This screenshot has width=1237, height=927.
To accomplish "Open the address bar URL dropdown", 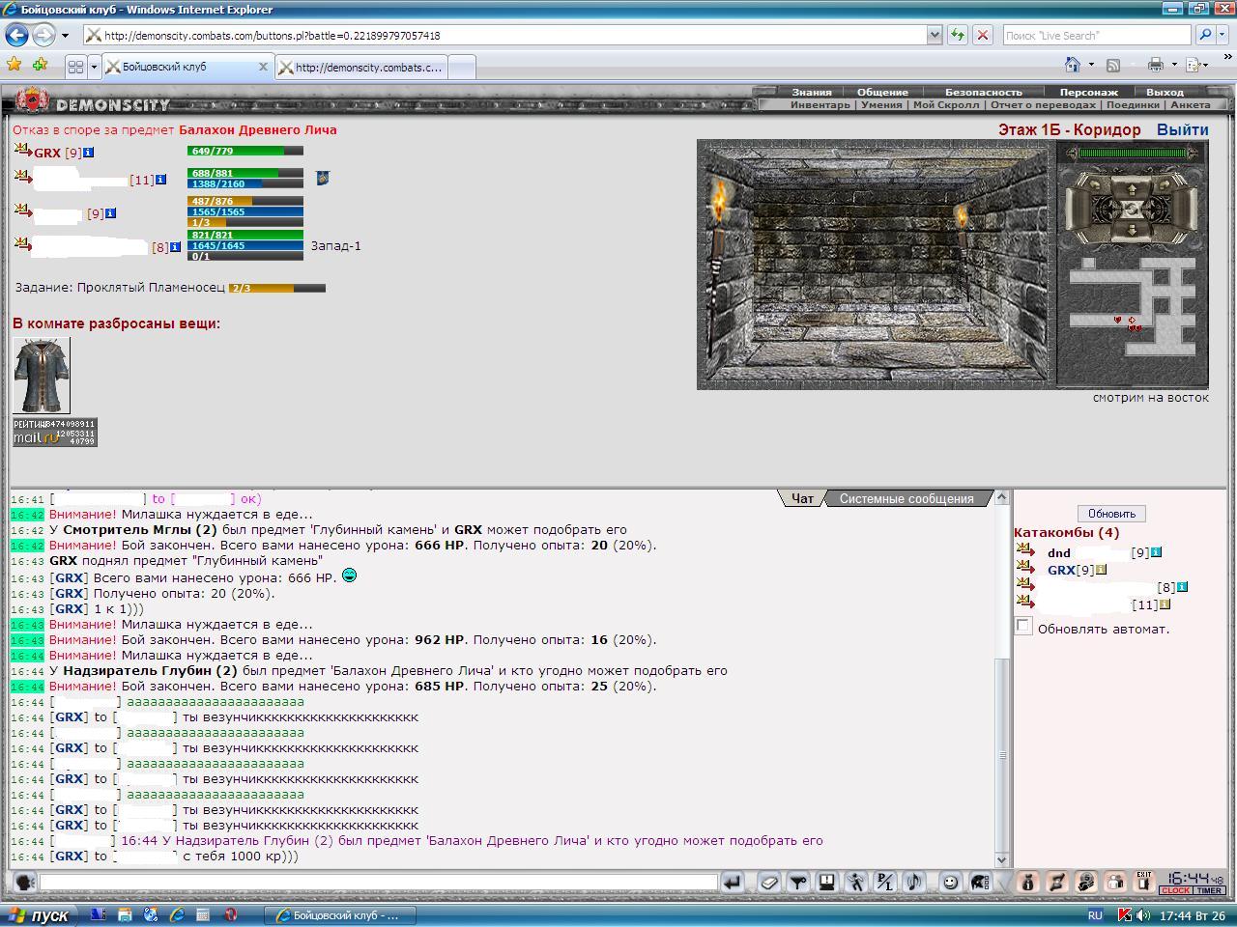I will click(x=934, y=35).
